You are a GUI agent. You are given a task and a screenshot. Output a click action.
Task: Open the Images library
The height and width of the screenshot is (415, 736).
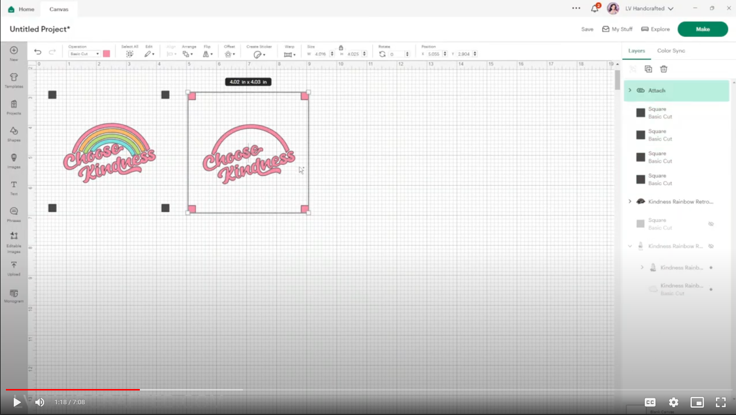pyautogui.click(x=14, y=161)
